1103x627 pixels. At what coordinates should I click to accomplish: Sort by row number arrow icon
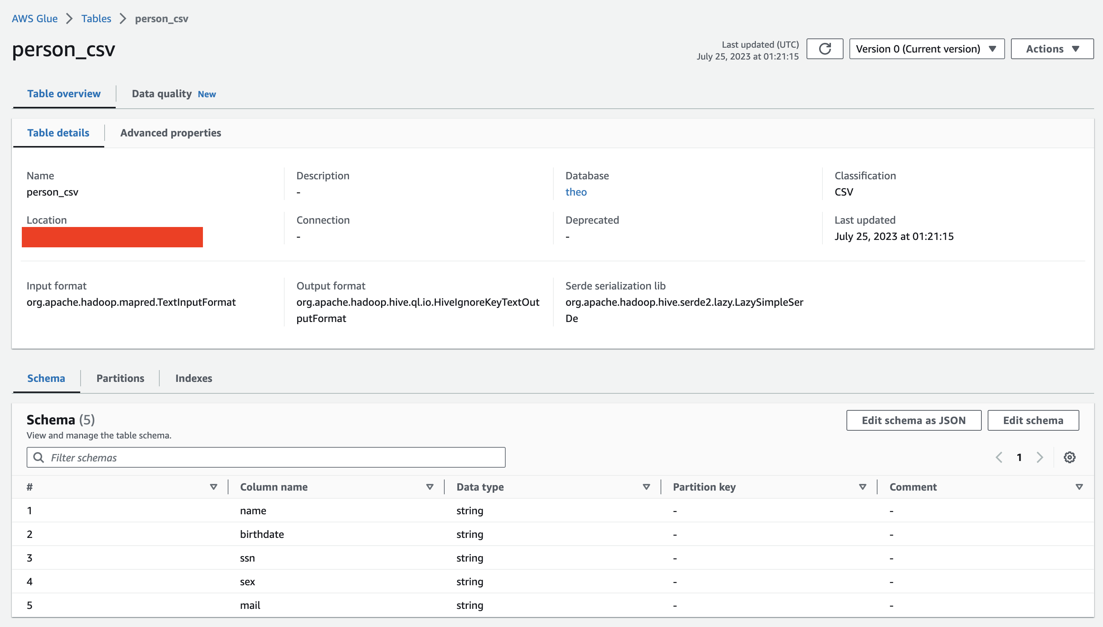pos(213,487)
